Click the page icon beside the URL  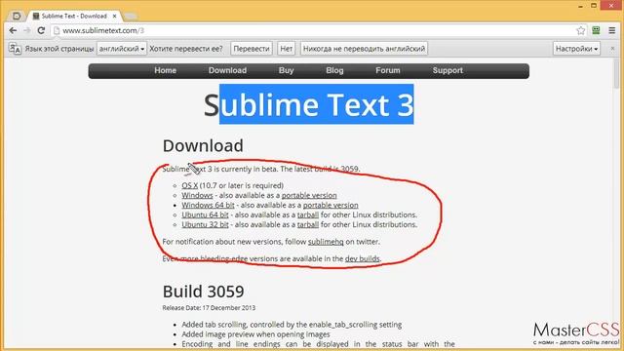[x=57, y=30]
